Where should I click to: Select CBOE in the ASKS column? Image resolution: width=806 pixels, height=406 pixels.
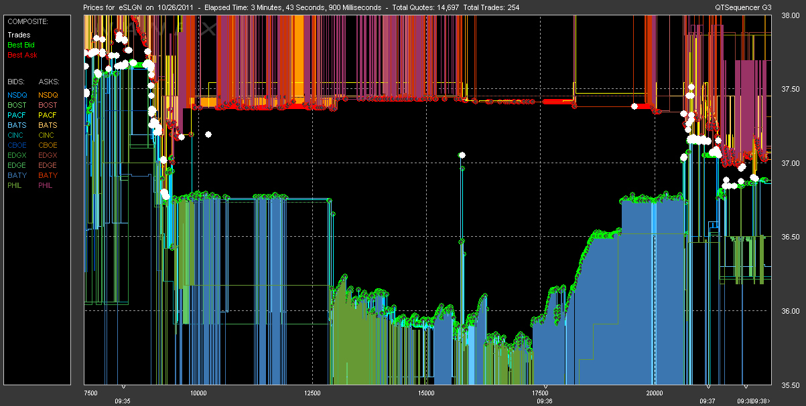point(48,145)
